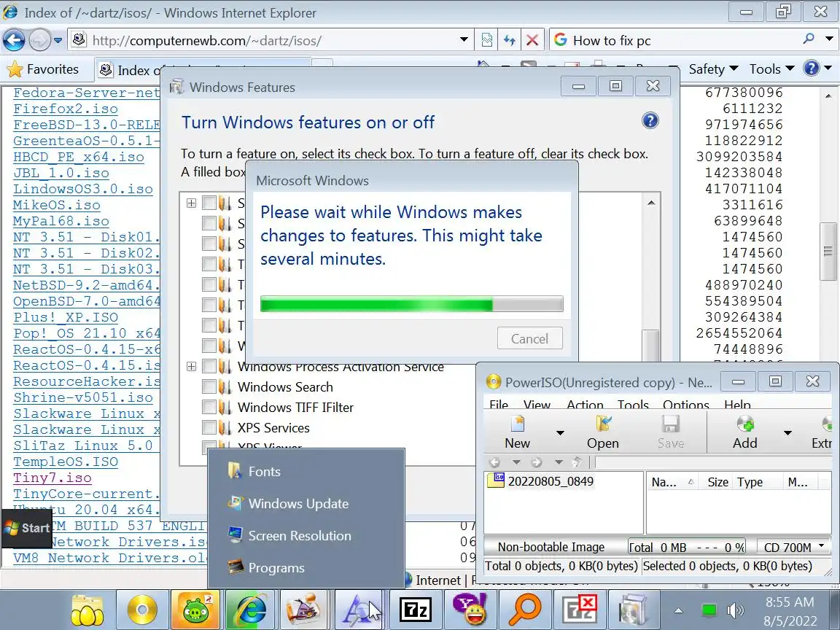840x630 pixels.
Task: Open the MikeOS.iso link
Action: (x=57, y=205)
